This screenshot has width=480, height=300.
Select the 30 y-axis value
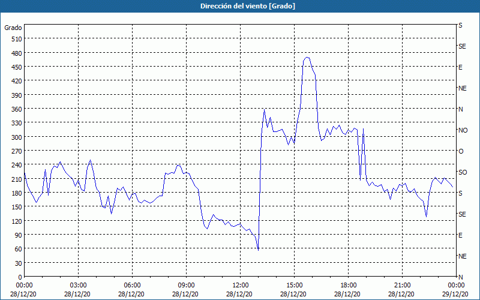tap(19, 263)
